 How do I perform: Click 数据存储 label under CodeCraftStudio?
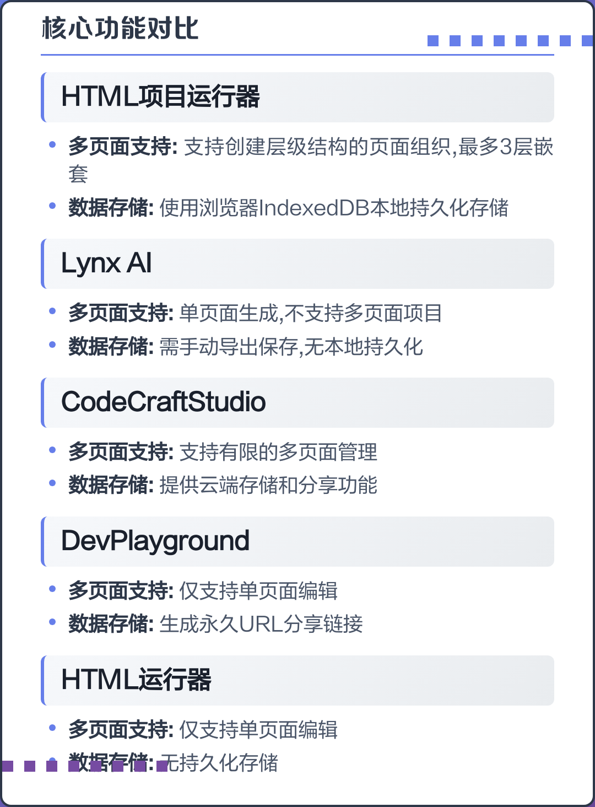(111, 485)
